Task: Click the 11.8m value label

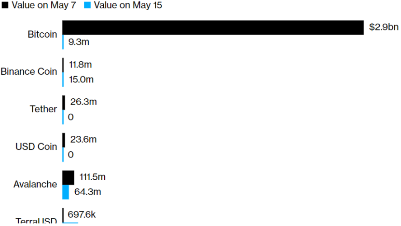Action: coord(81,65)
